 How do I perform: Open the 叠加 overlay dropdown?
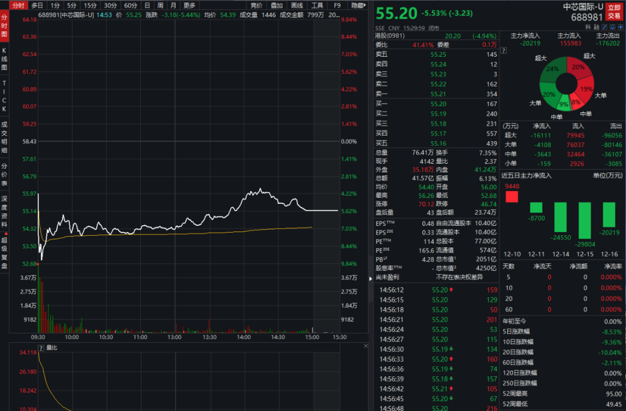[x=276, y=5]
